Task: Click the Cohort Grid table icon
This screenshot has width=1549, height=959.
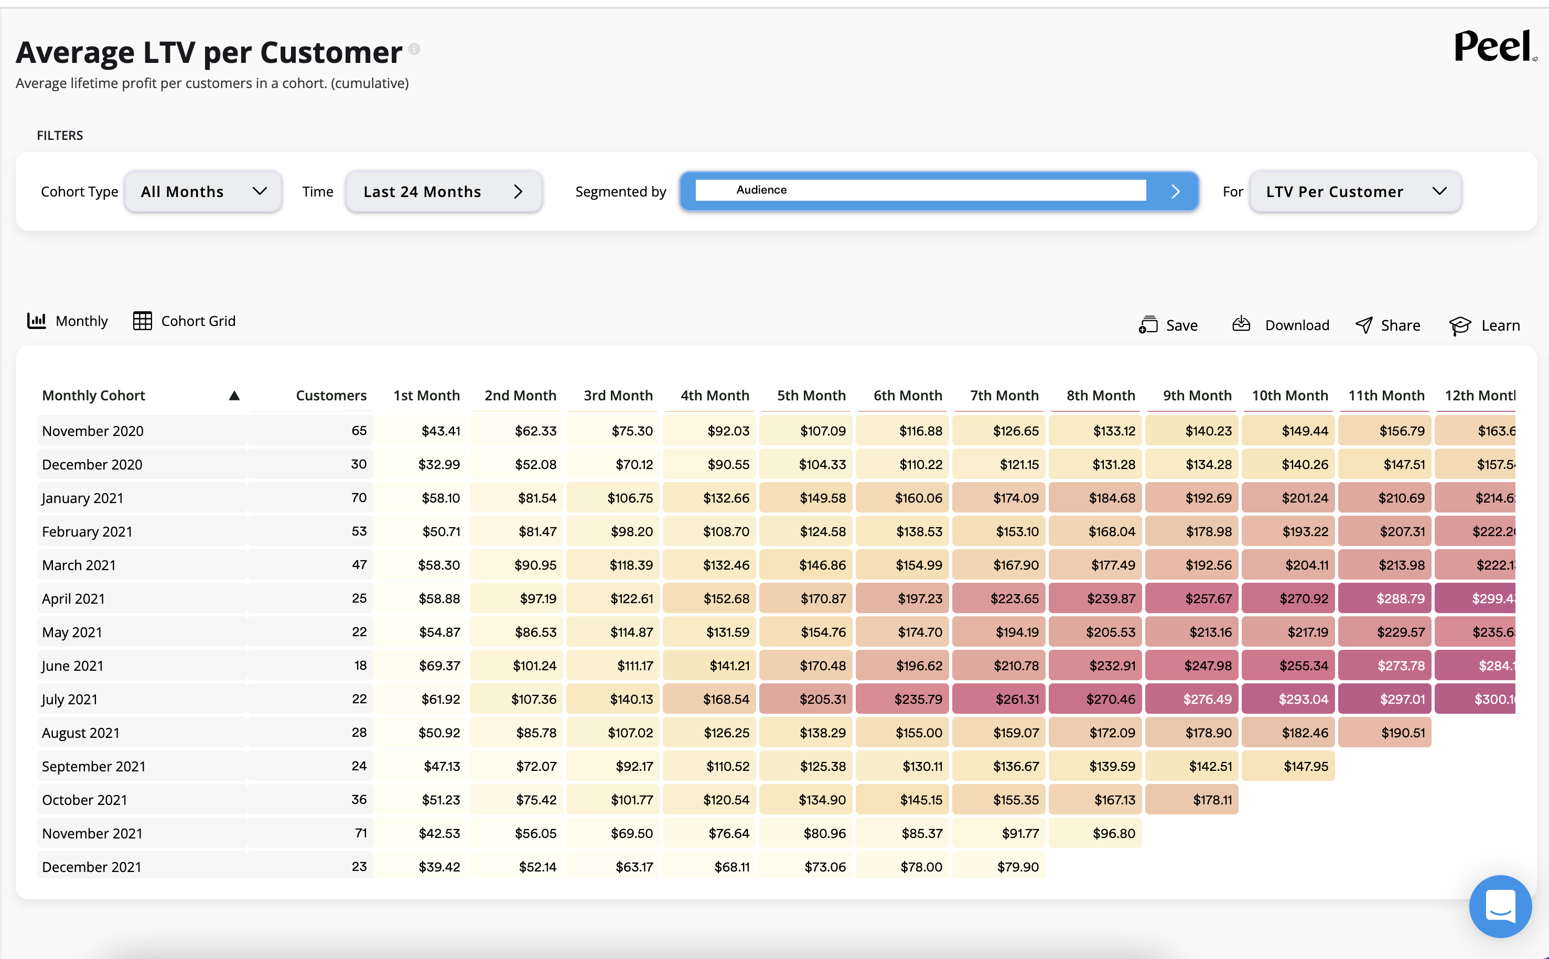Action: point(142,321)
